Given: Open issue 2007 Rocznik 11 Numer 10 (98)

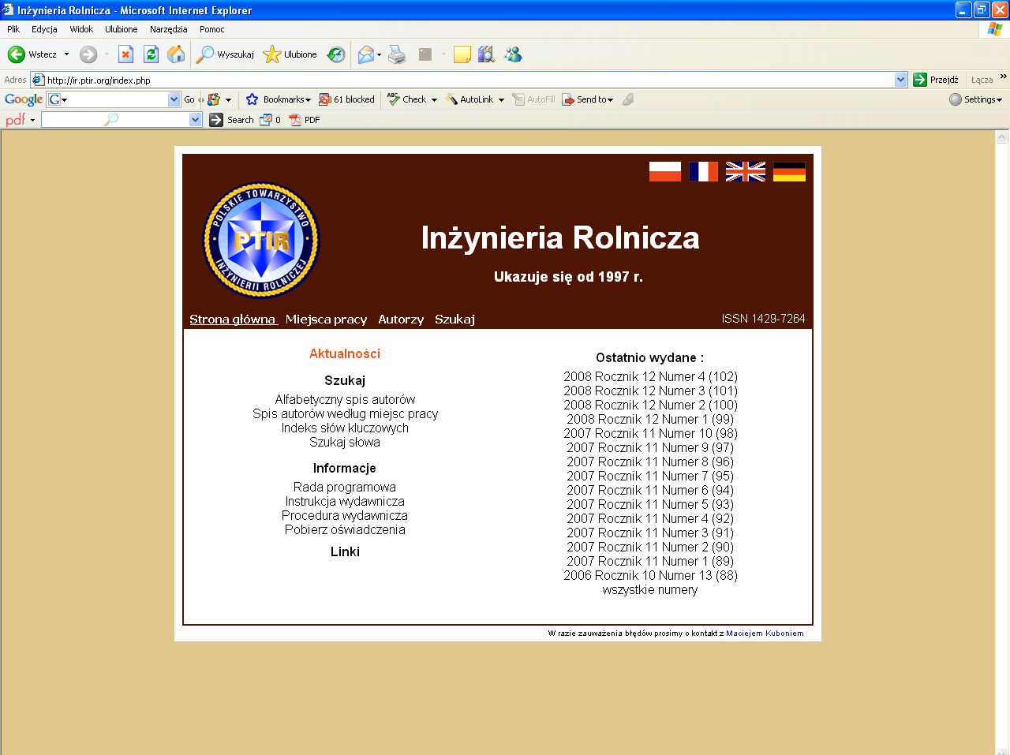Looking at the screenshot, I should click(x=650, y=433).
